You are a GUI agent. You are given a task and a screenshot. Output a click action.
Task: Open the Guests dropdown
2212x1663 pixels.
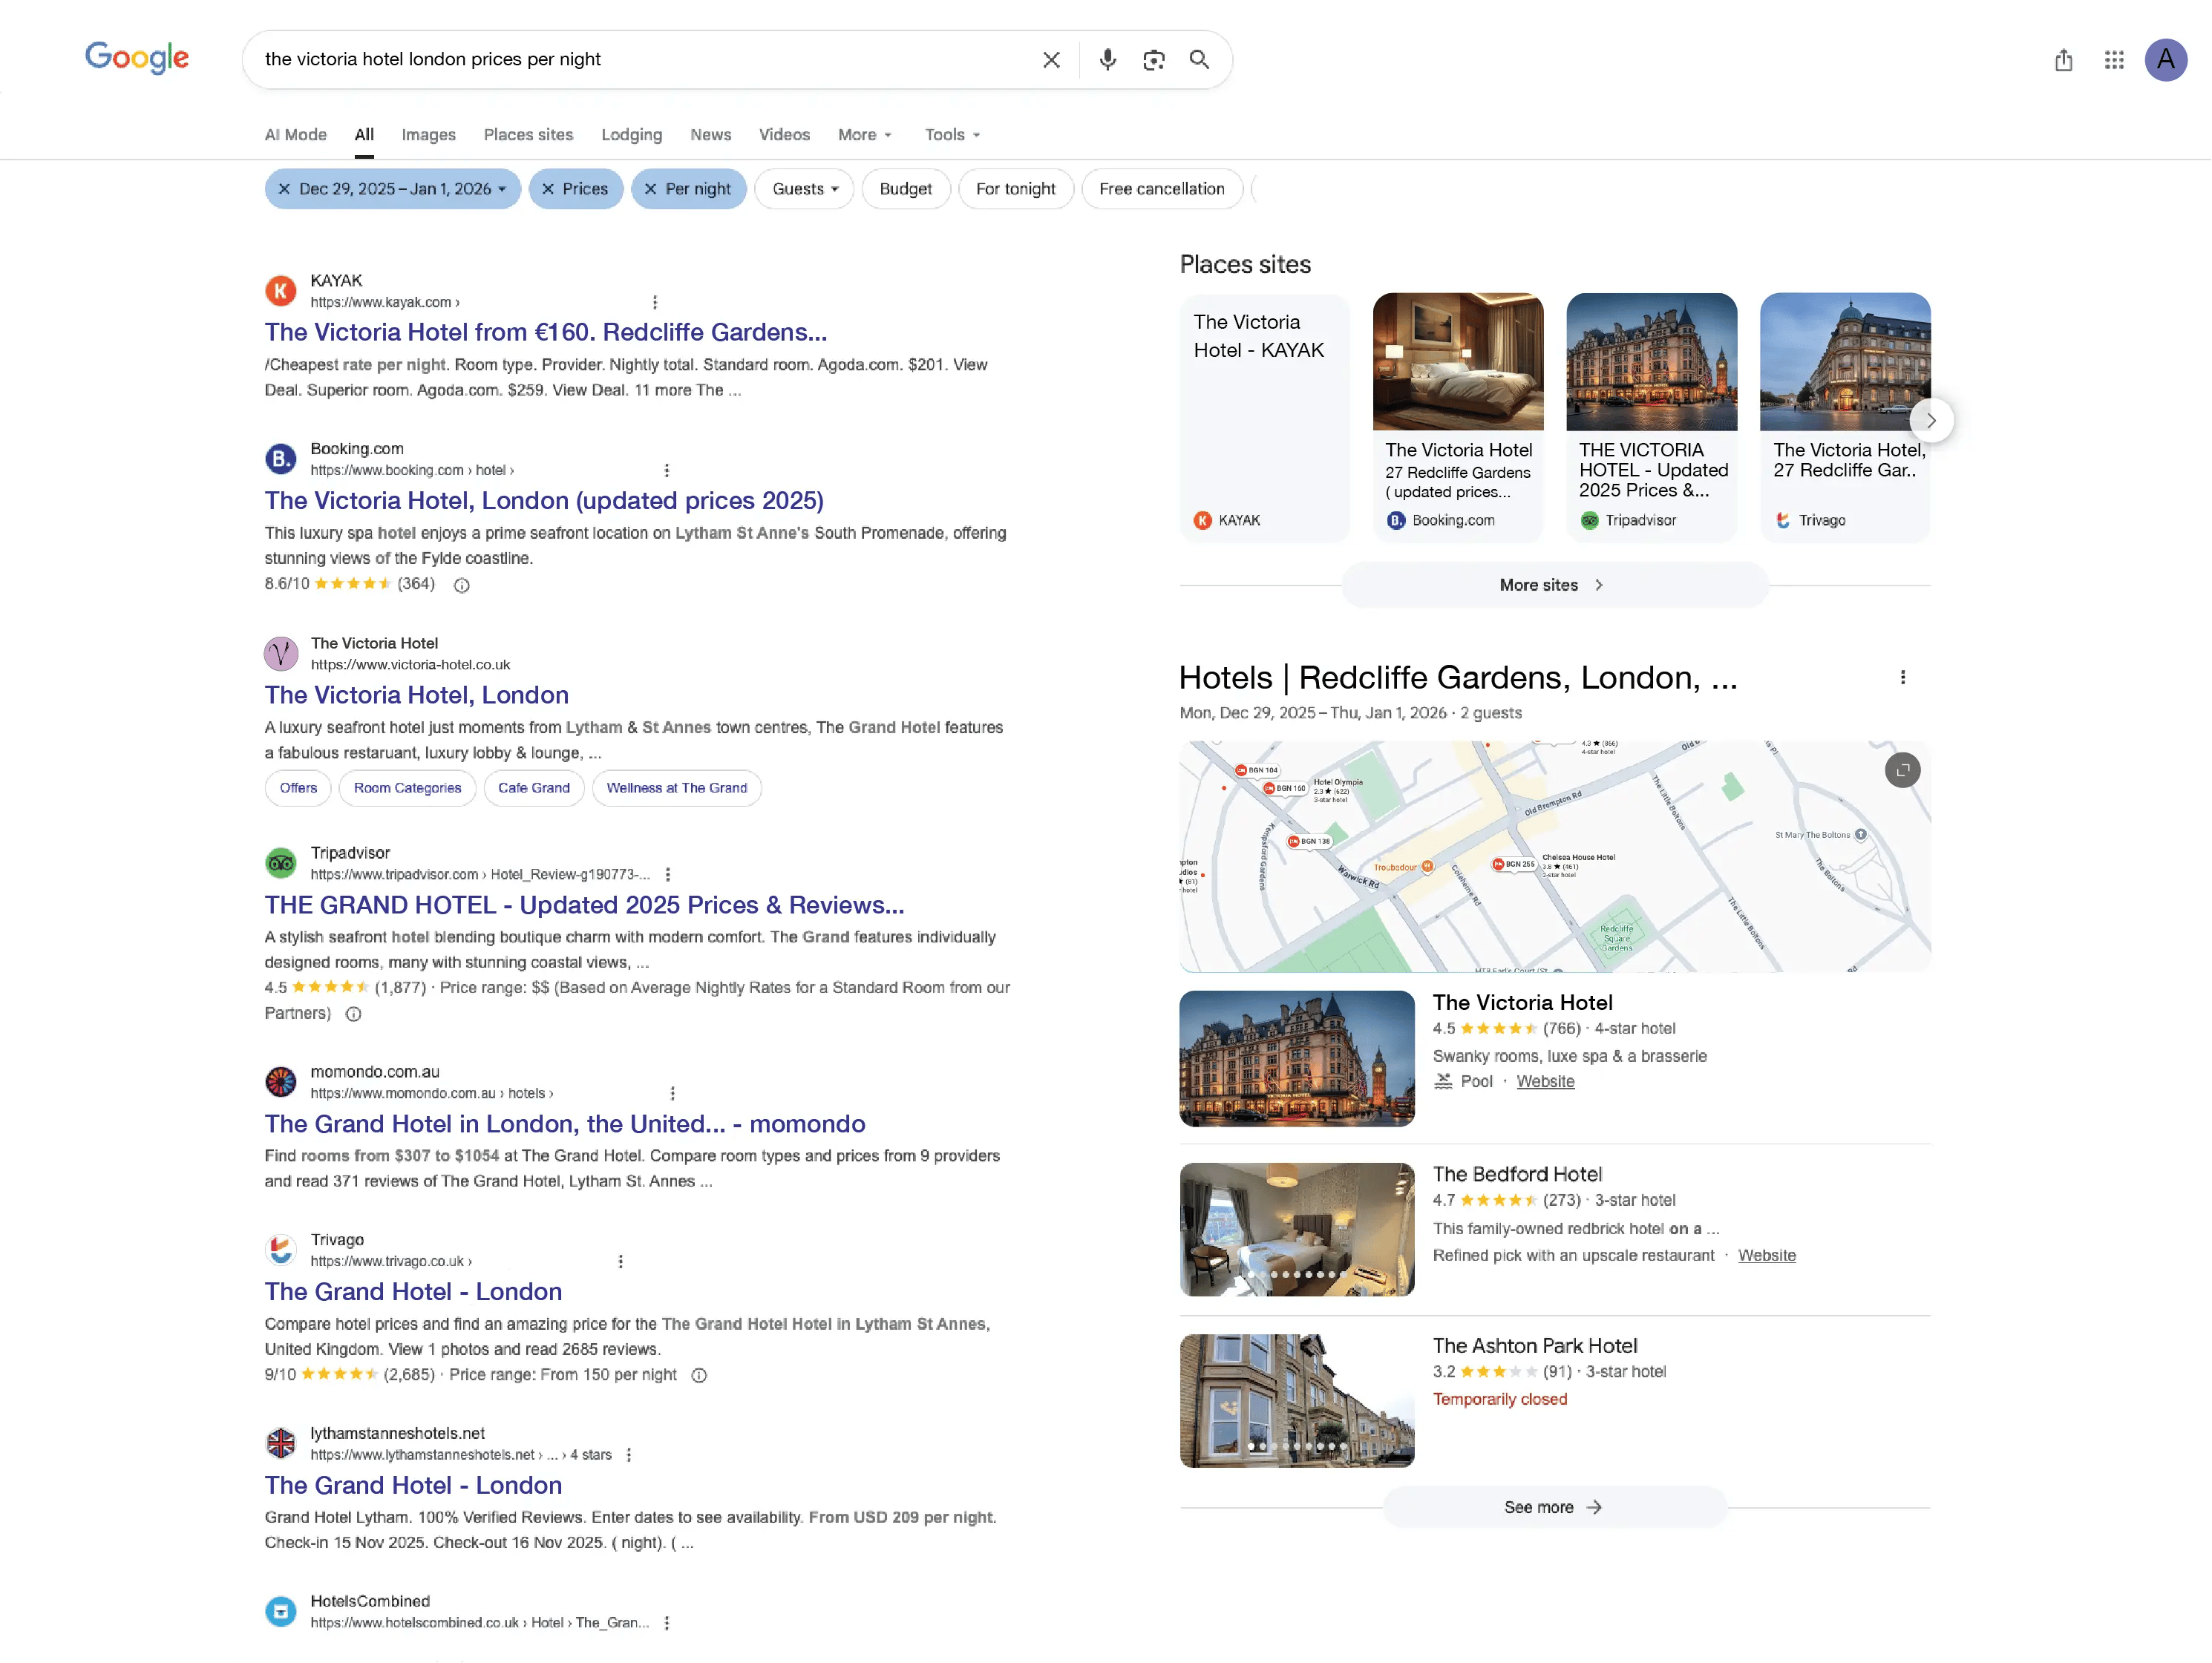[x=804, y=188]
